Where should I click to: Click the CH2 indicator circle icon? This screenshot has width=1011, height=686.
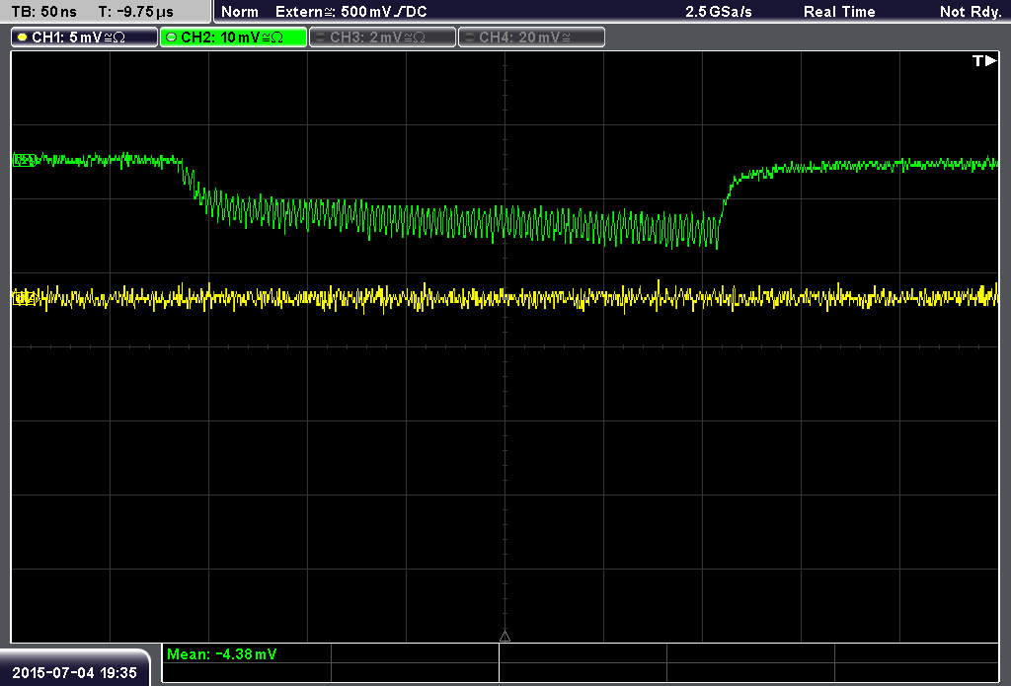tap(172, 38)
